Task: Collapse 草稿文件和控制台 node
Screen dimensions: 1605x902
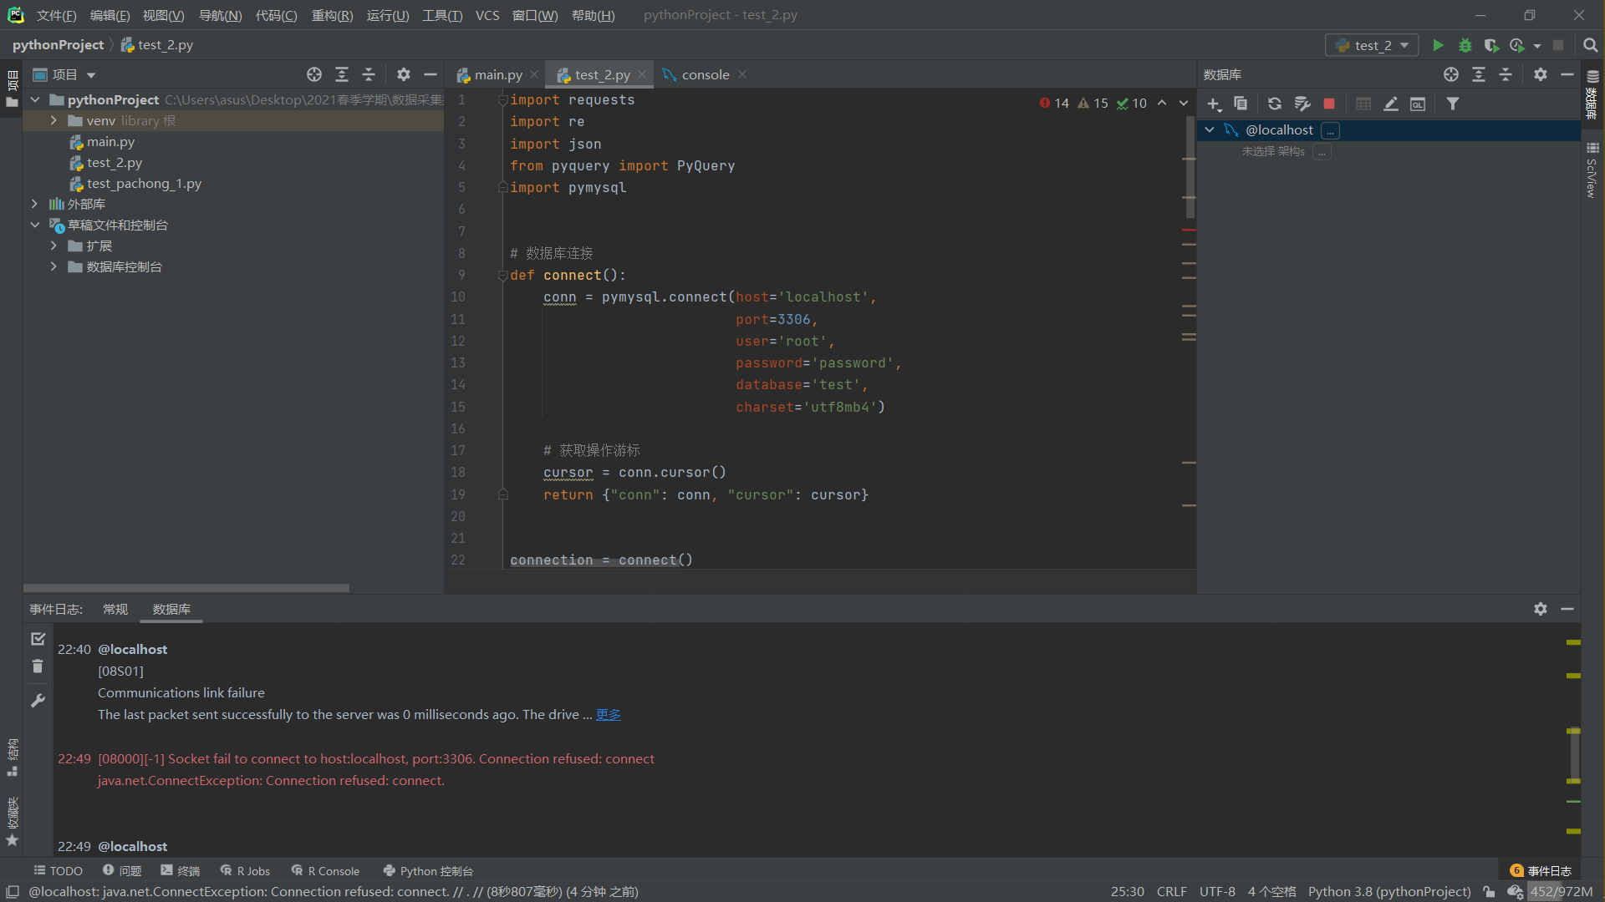Action: 35,225
